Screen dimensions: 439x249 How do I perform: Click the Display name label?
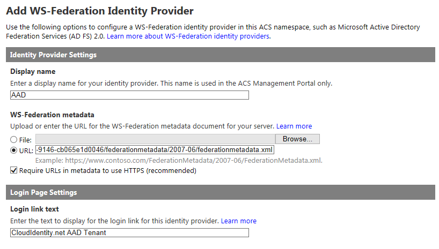click(33, 72)
